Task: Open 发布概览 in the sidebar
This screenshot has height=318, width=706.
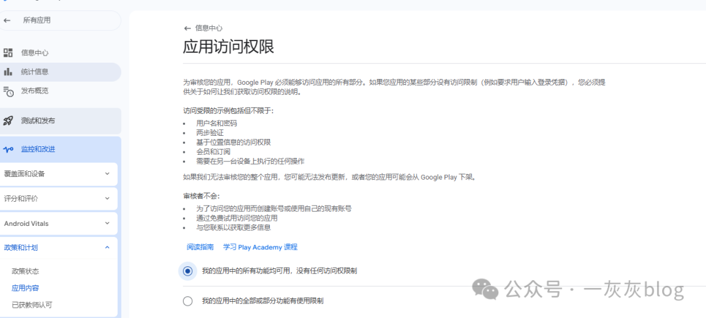Action: click(x=60, y=91)
